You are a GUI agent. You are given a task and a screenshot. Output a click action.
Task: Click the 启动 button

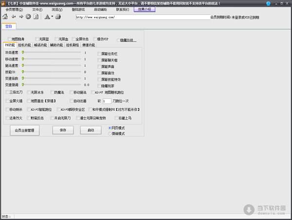point(91,130)
